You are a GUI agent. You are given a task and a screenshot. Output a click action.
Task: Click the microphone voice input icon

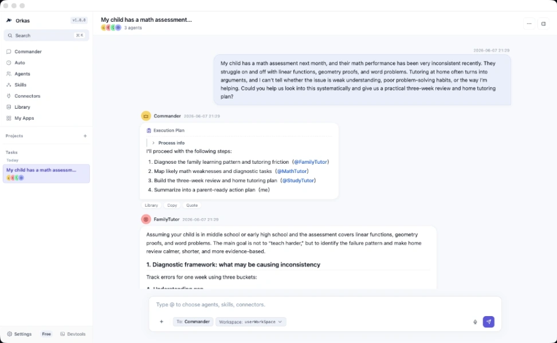coord(475,322)
